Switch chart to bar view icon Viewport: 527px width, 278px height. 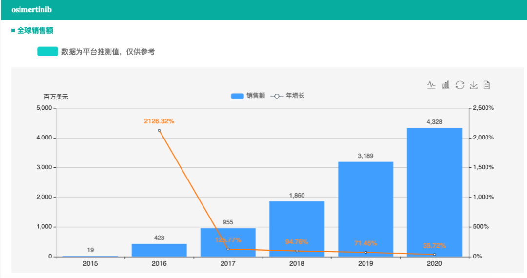[446, 85]
